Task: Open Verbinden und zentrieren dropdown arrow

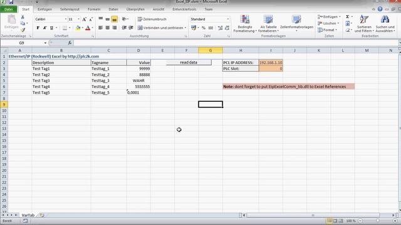Action: pos(185,27)
